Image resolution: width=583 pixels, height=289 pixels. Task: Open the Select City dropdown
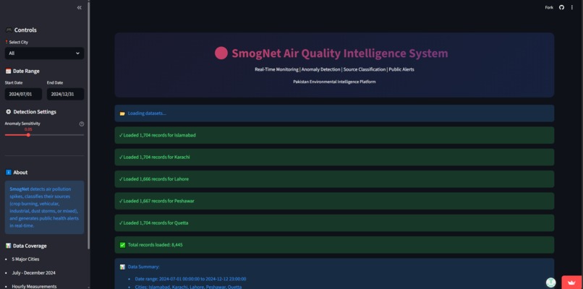pos(44,53)
